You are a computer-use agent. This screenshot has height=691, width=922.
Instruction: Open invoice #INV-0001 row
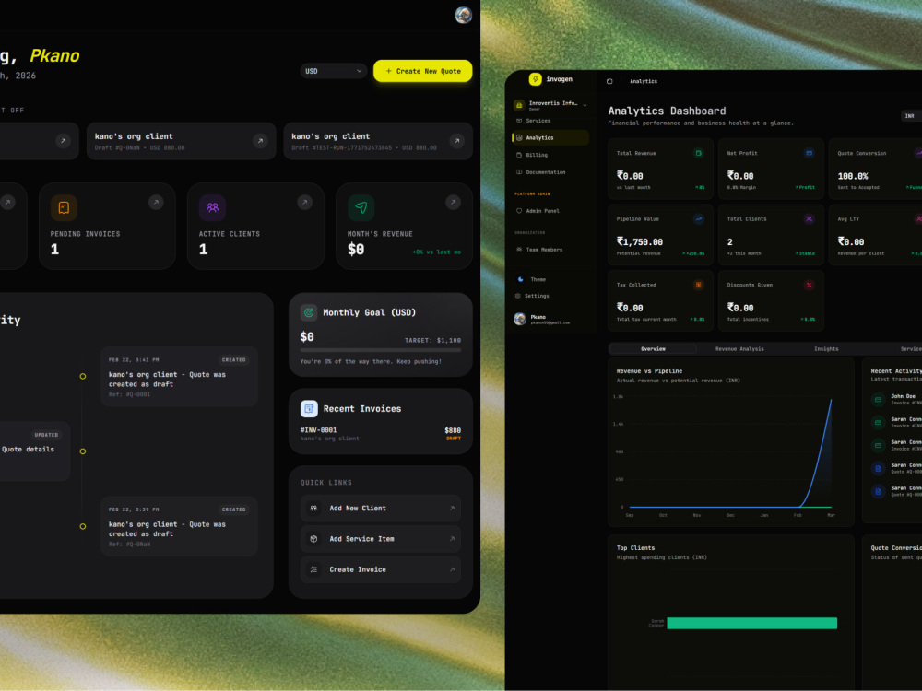[x=381, y=434]
